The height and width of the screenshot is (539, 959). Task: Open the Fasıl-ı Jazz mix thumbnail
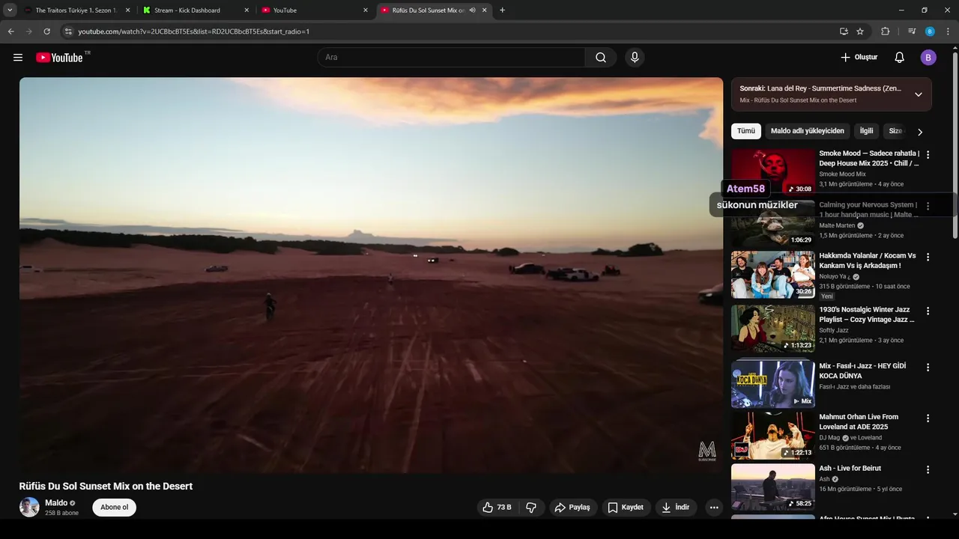(x=772, y=383)
